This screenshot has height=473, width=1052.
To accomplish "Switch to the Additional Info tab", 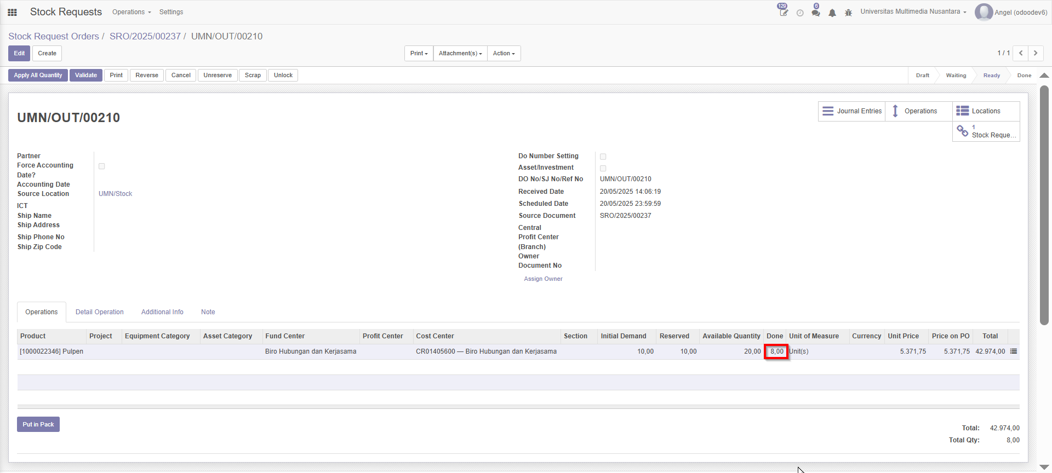I will coord(162,312).
